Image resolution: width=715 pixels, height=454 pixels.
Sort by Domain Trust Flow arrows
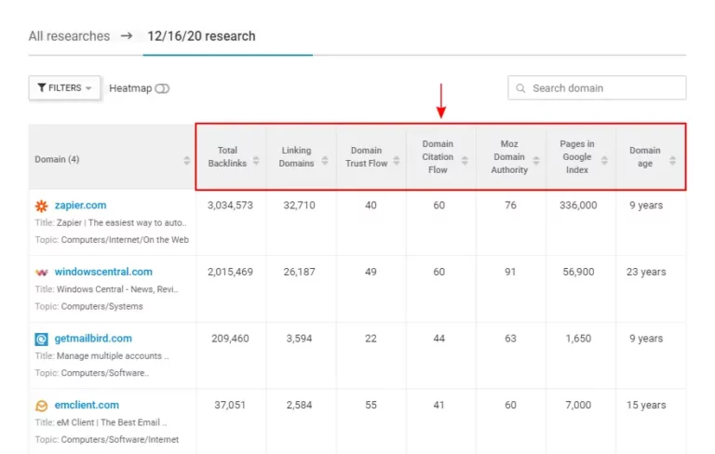397,160
